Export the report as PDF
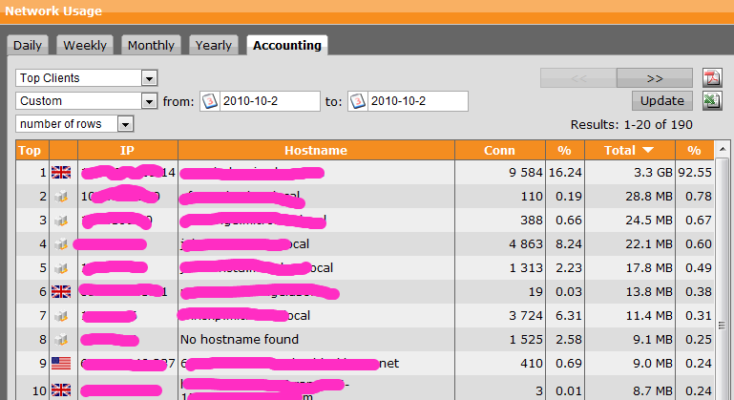Image resolution: width=734 pixels, height=400 pixels. [x=711, y=77]
